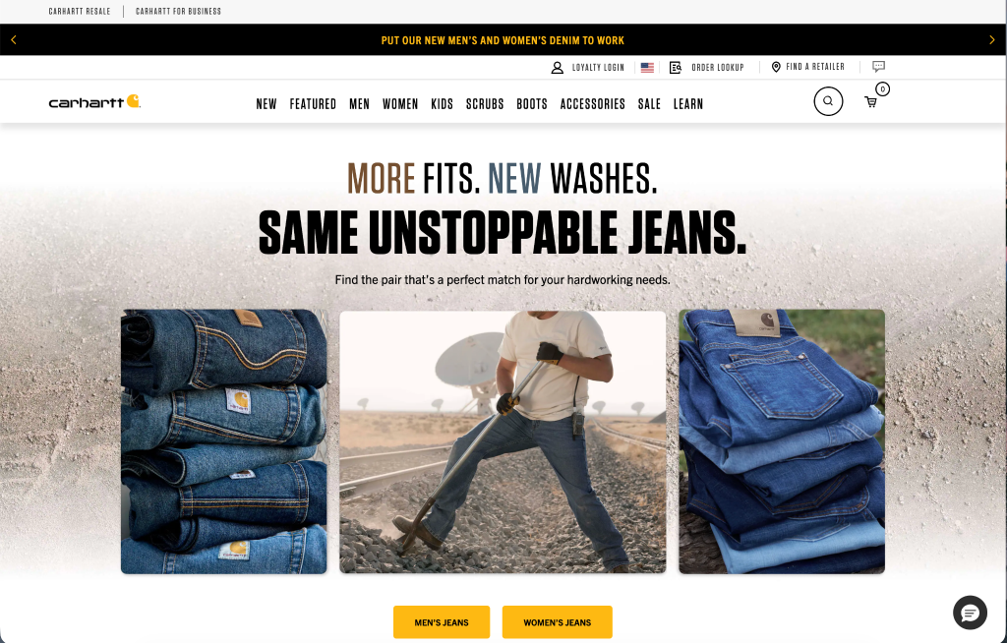This screenshot has width=1007, height=643.
Task: Follow the Carhartt Resale link
Action: 80,12
